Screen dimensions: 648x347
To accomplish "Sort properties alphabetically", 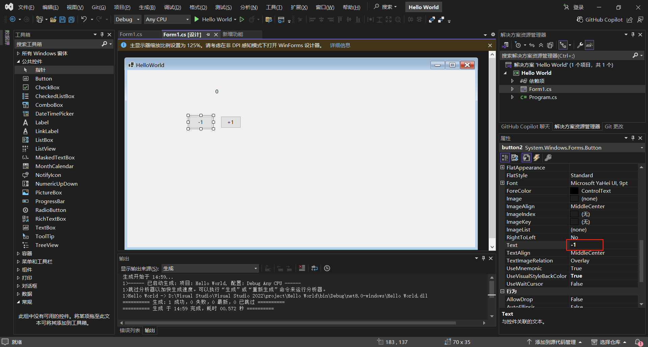I will click(515, 158).
